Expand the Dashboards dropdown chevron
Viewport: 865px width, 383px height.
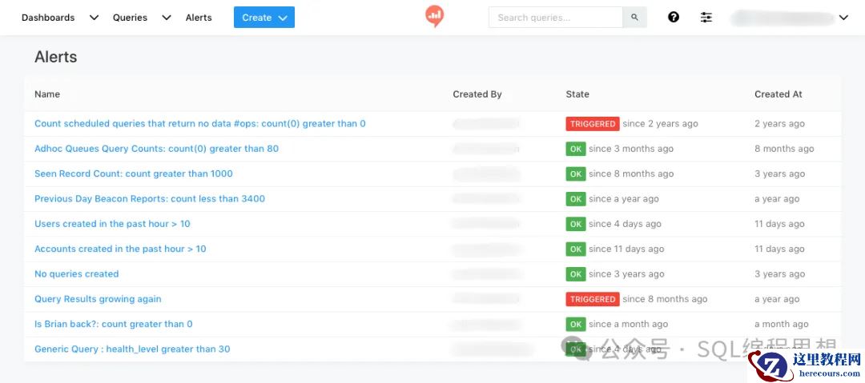[x=95, y=18]
